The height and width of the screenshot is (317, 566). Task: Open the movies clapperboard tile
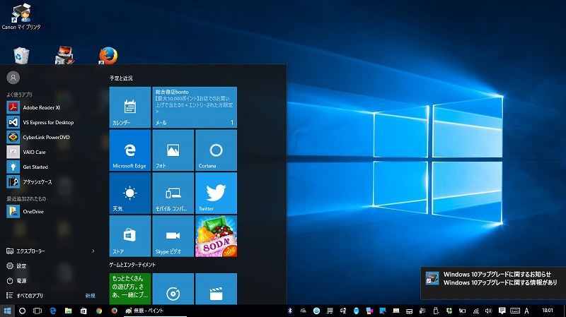[x=216, y=289]
